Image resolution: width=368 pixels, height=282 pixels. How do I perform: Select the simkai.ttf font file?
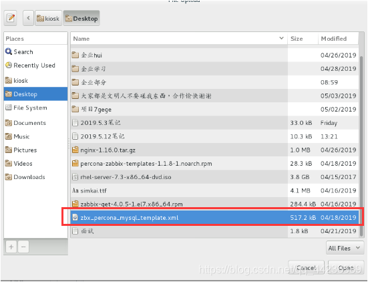214,190
